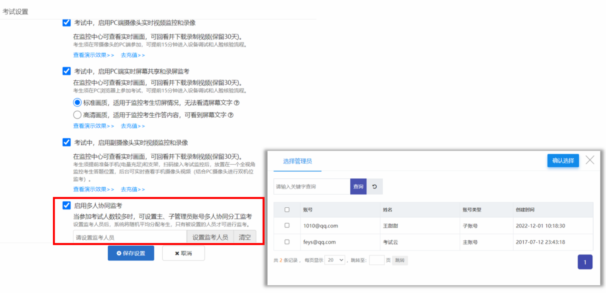The image size is (606, 293).
Task: Click the 确认选择 button
Action: point(563,161)
